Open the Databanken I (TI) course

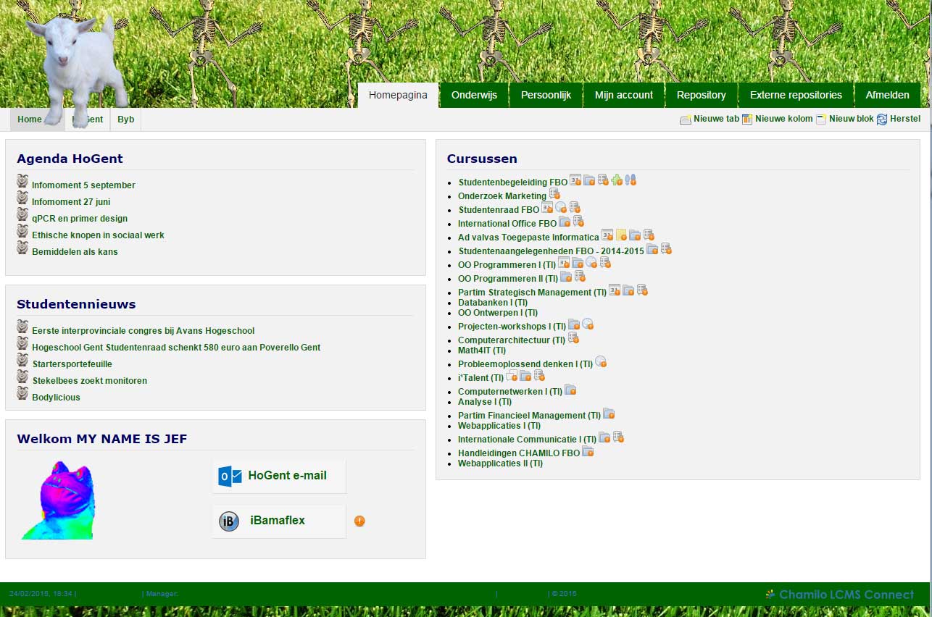point(493,303)
